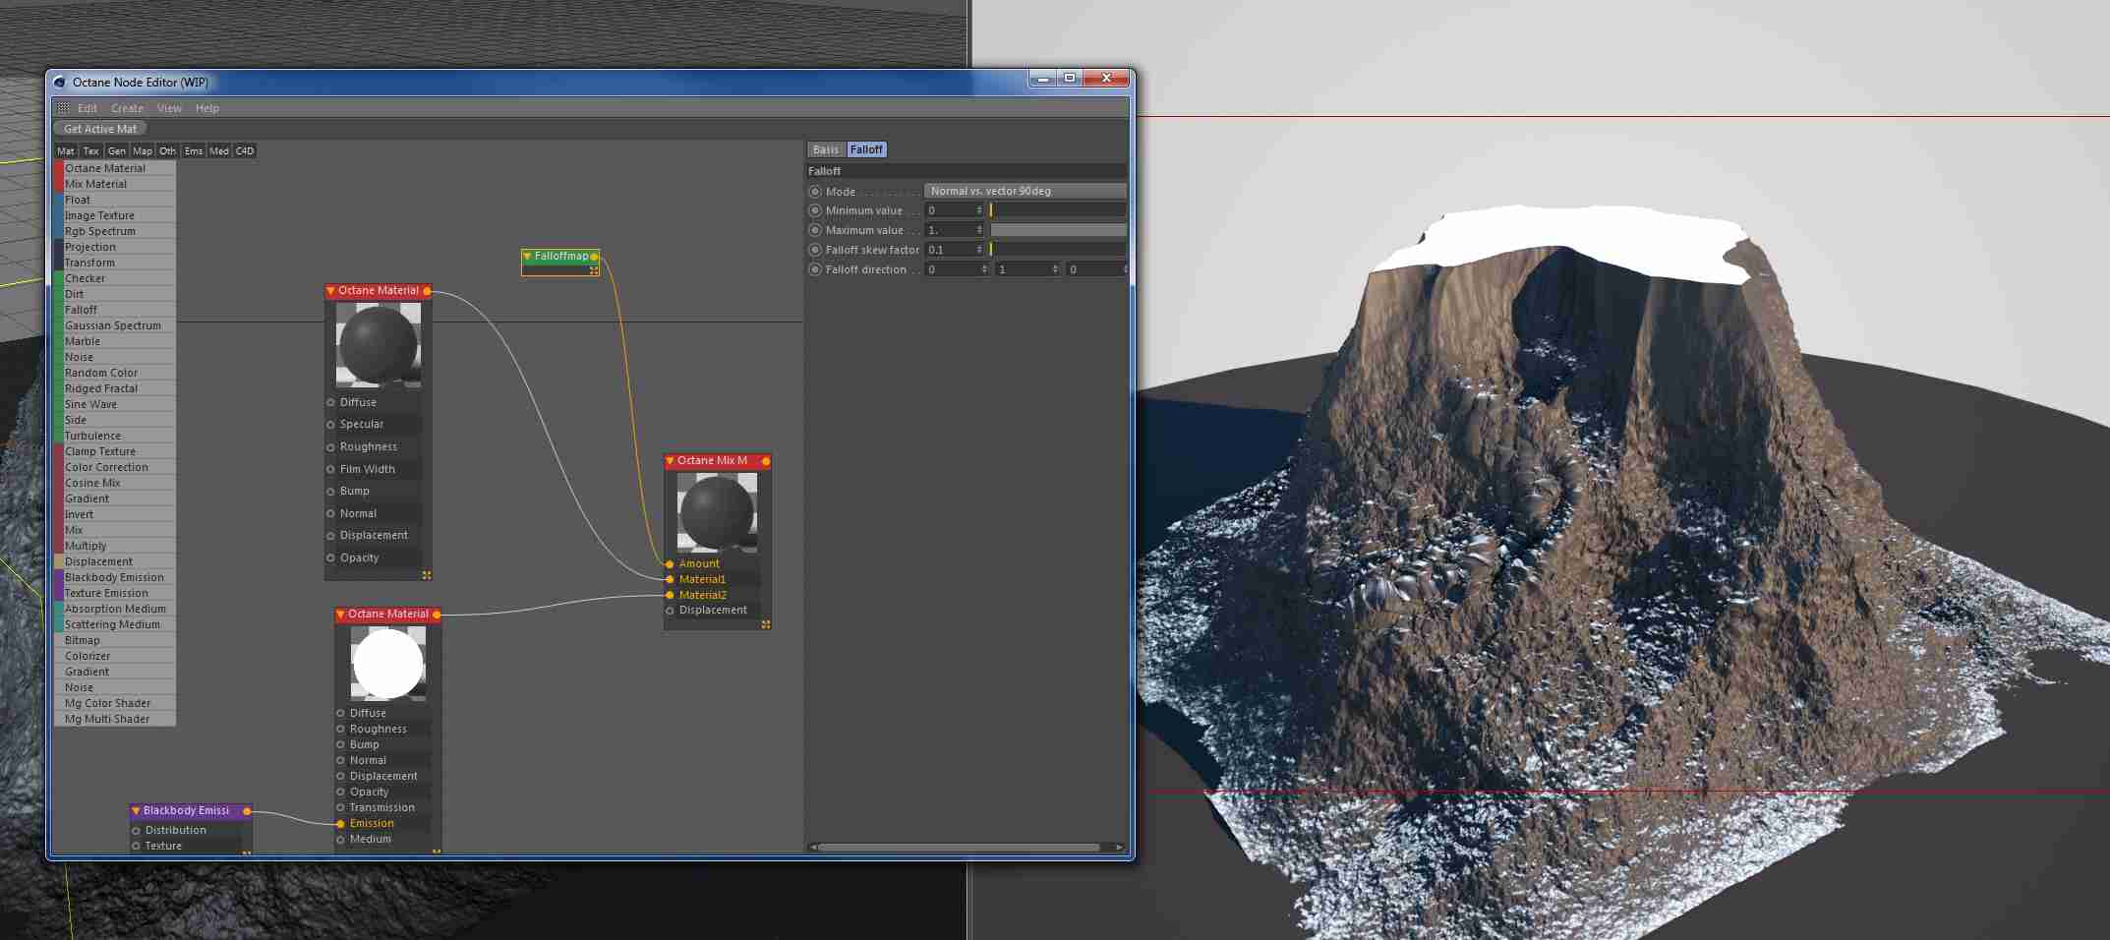Click the Opacity port on the dark-sphere Octane Material node
2110x940 pixels.
[331, 558]
